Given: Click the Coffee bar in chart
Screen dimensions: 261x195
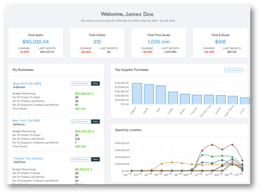Looking at the screenshot, I should point(173,98).
